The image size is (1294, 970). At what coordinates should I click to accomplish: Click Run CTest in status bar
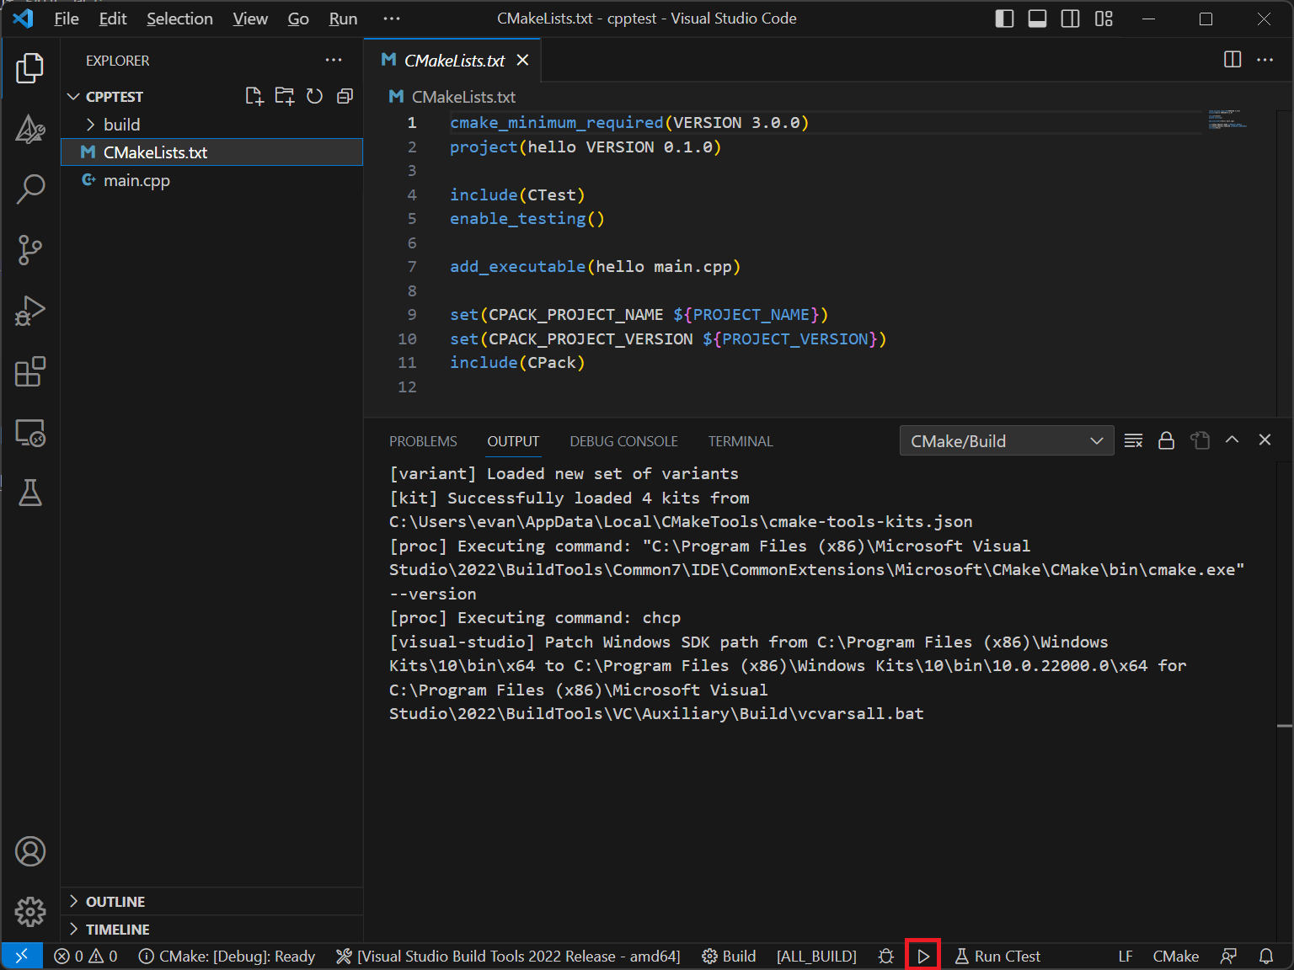[997, 957]
